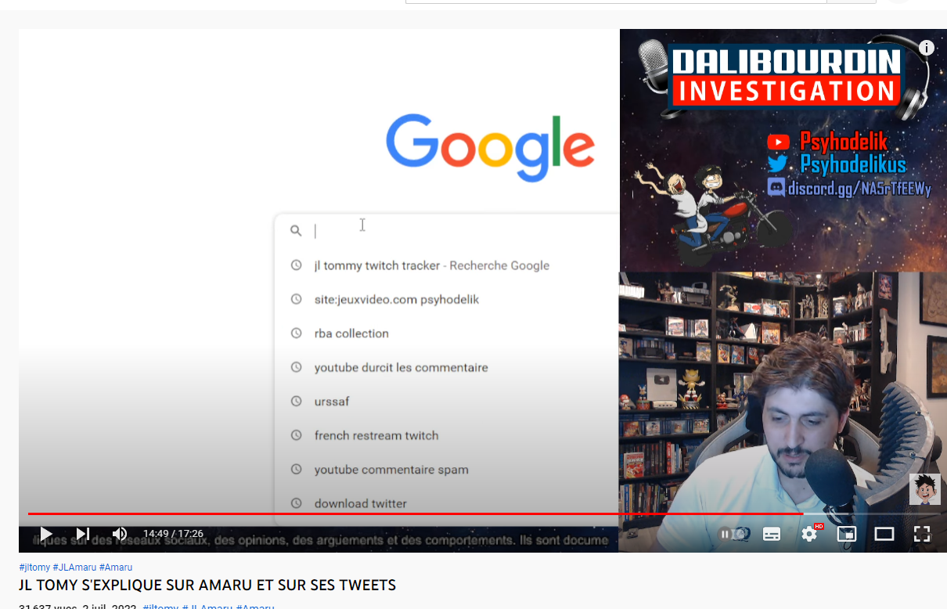Toggle the autoplay switch in player
947x609 pixels.
[733, 534]
